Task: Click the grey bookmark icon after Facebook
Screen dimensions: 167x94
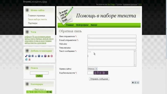Action: (x=36, y=56)
